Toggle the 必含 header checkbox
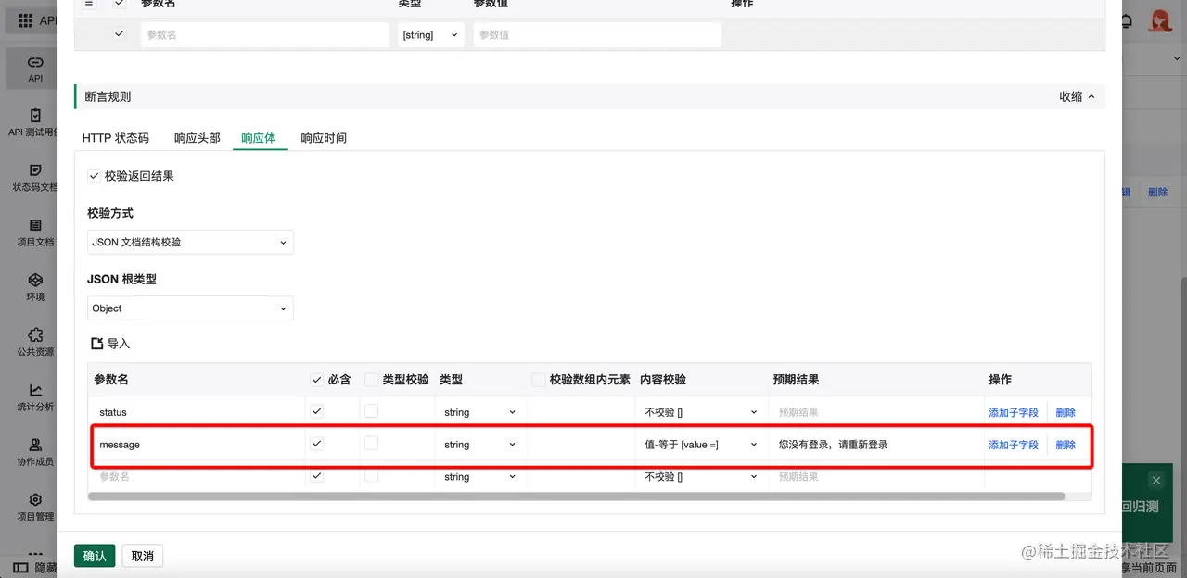 (316, 380)
